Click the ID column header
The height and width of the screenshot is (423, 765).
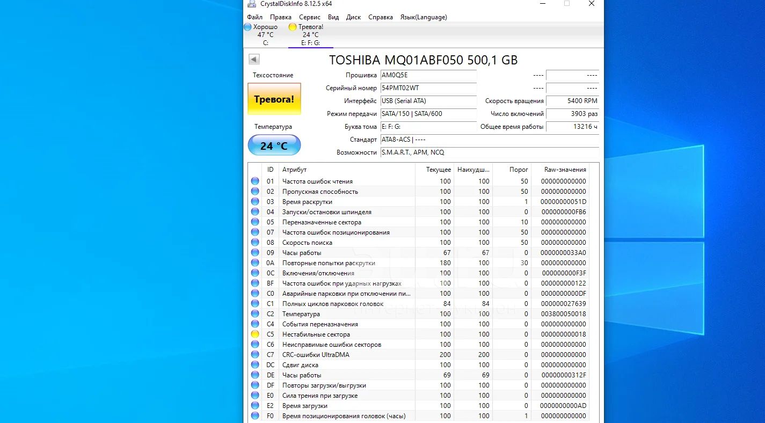click(x=271, y=170)
